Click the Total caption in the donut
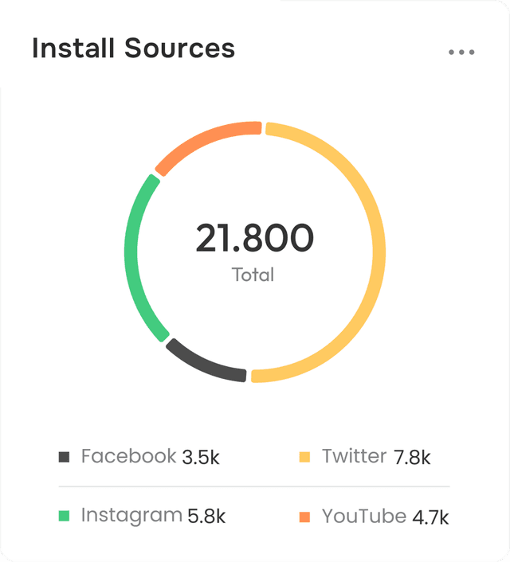The width and height of the screenshot is (510, 562). tap(253, 275)
